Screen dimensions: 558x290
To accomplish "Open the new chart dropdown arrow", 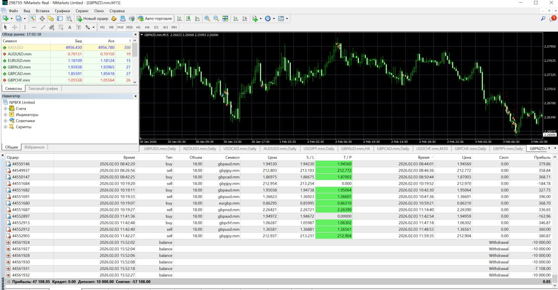I will (x=12, y=19).
